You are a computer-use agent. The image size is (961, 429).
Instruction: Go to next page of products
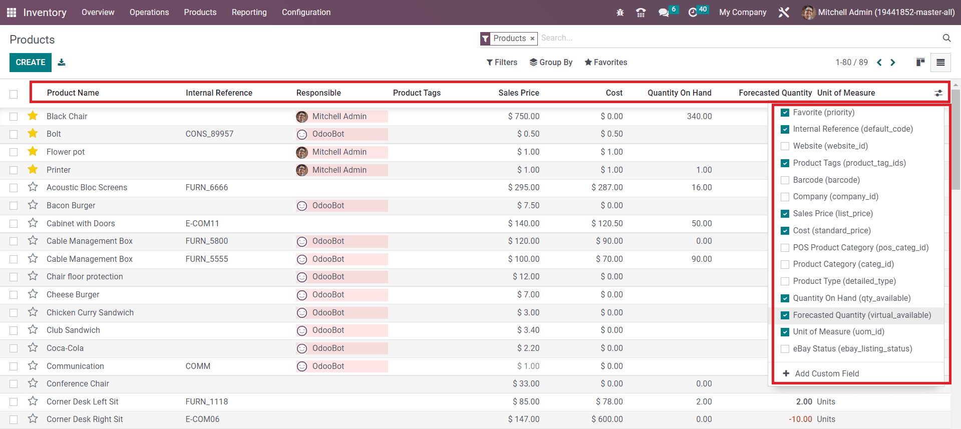[893, 63]
